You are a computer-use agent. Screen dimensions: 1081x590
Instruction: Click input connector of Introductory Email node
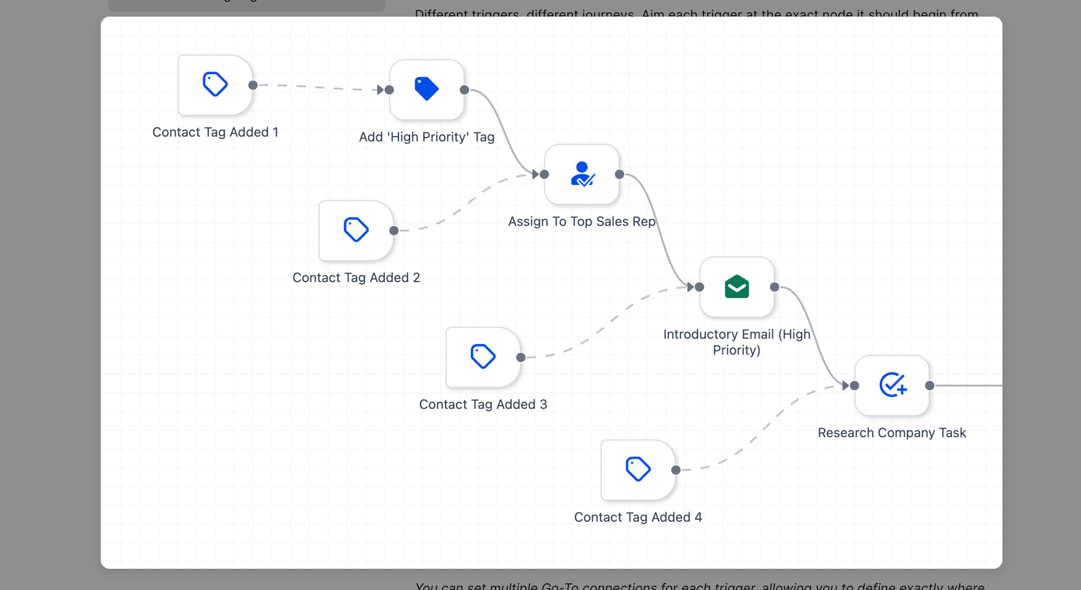coord(699,287)
